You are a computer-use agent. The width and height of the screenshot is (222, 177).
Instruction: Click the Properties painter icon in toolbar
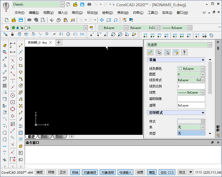(x=73, y=20)
